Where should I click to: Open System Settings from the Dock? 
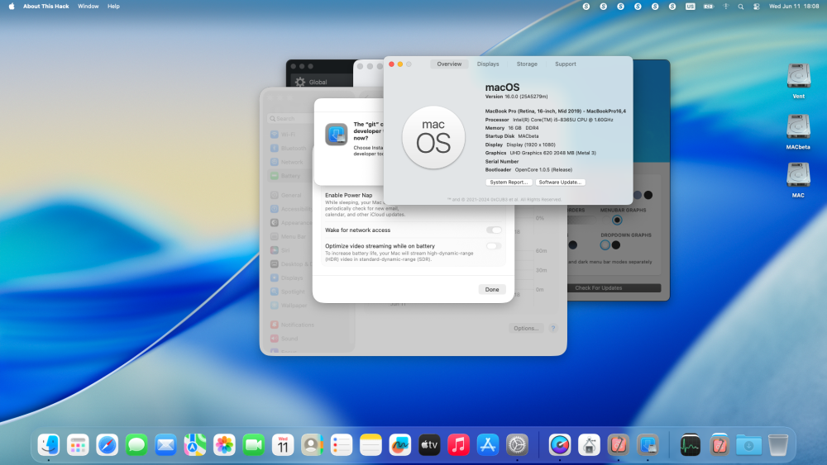tap(517, 445)
